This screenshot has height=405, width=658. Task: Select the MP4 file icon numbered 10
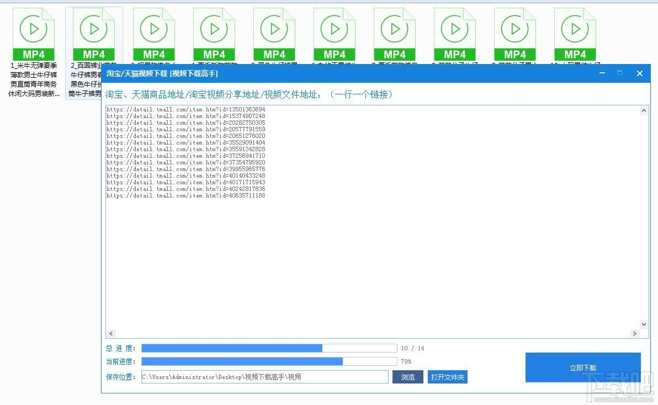[x=575, y=35]
